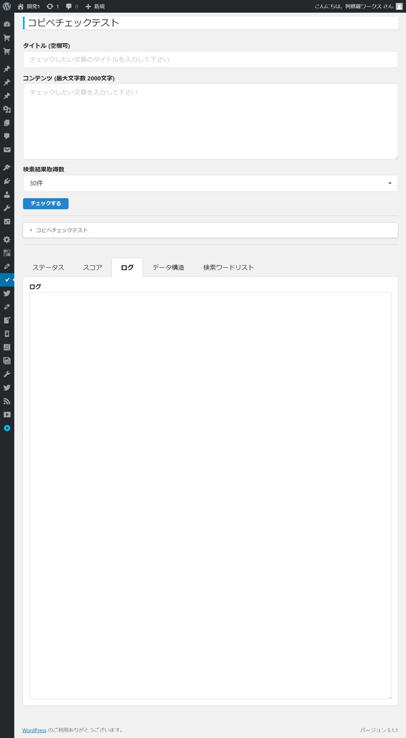The height and width of the screenshot is (738, 406).
Task: Focus the コンテンツ text area
Action: (210, 121)
